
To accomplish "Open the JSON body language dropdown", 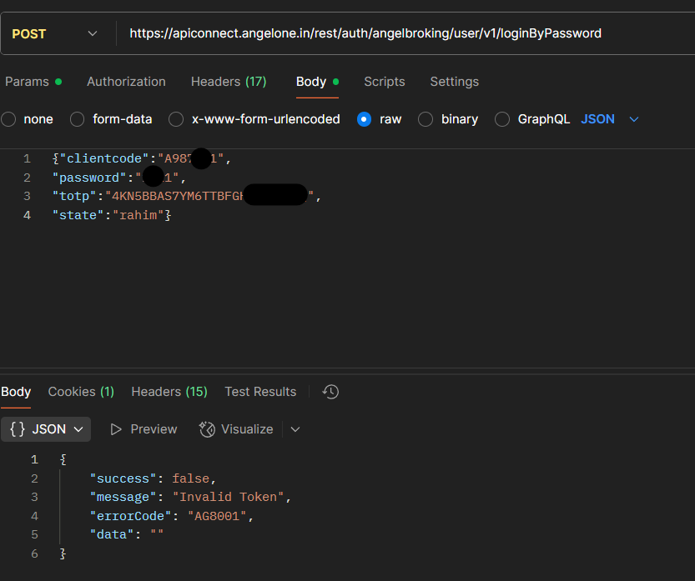I will (x=609, y=119).
